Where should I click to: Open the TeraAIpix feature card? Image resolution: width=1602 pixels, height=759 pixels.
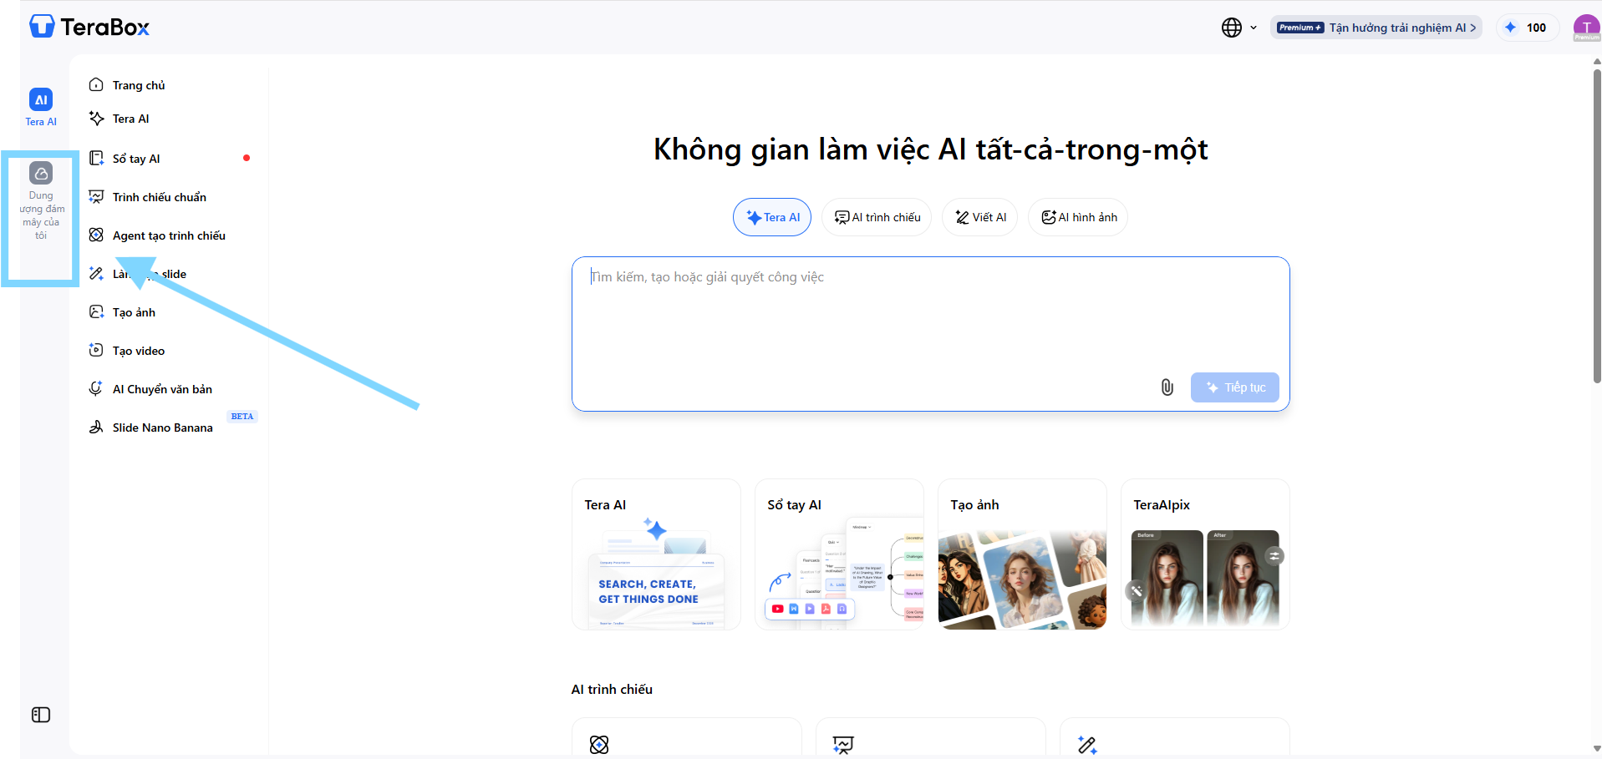(x=1205, y=554)
